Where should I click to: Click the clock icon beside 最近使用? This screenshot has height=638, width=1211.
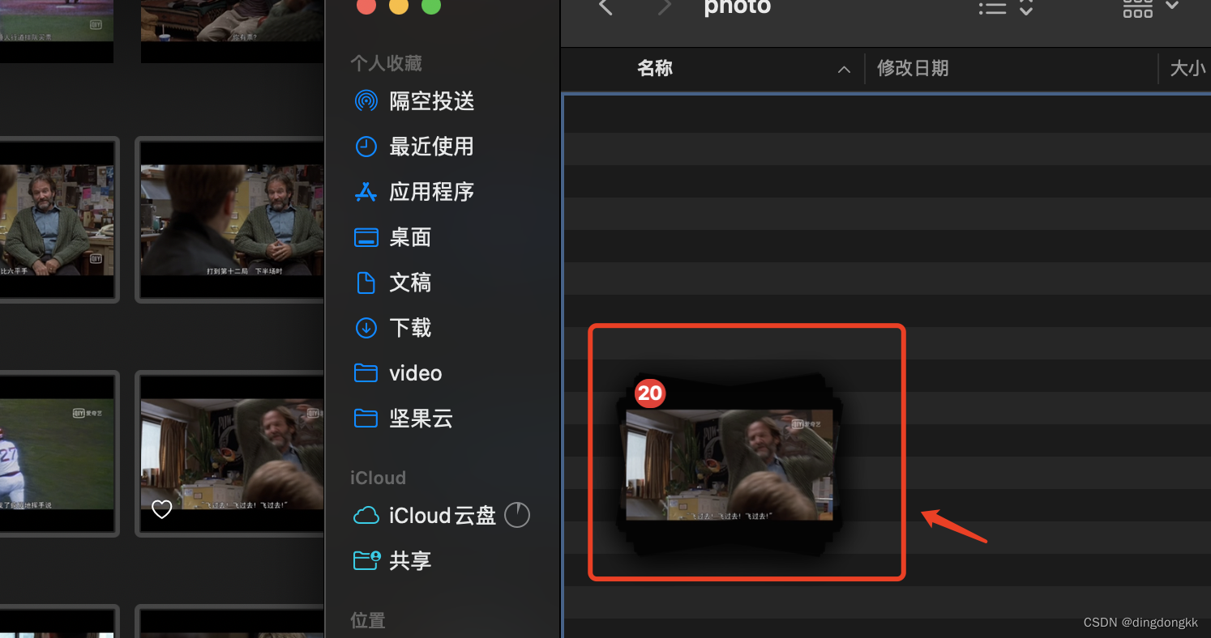pyautogui.click(x=366, y=147)
